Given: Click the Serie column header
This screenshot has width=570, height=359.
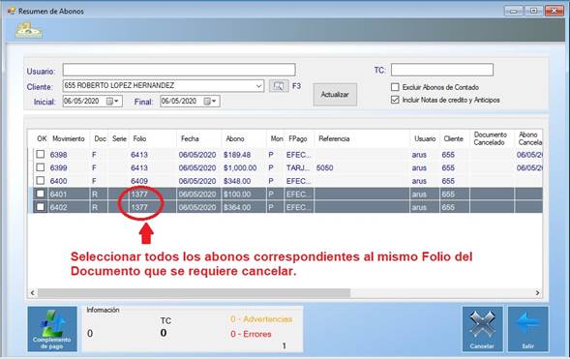Looking at the screenshot, I should coord(119,138).
